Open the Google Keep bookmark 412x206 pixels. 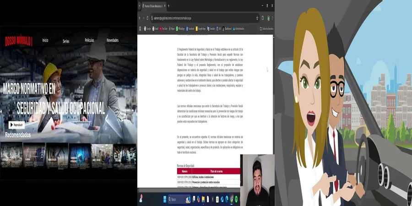tap(201, 29)
